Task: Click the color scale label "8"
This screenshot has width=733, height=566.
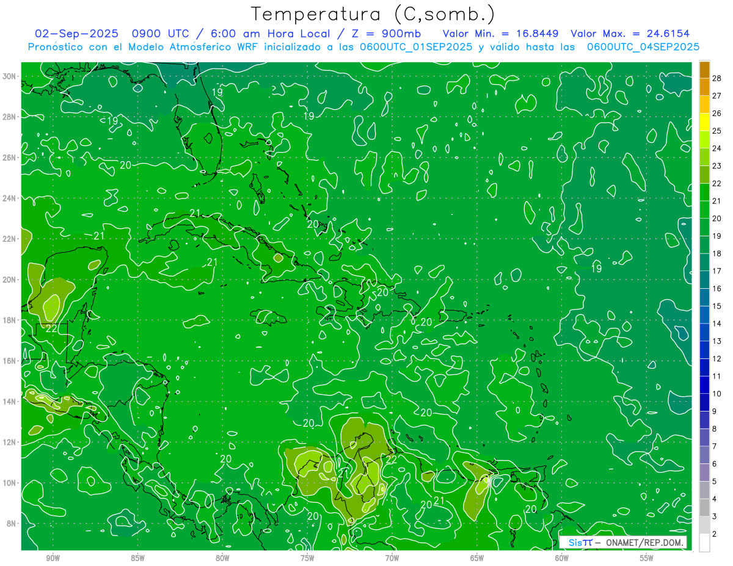Action: click(714, 429)
